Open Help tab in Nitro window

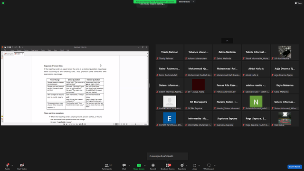[68, 50]
